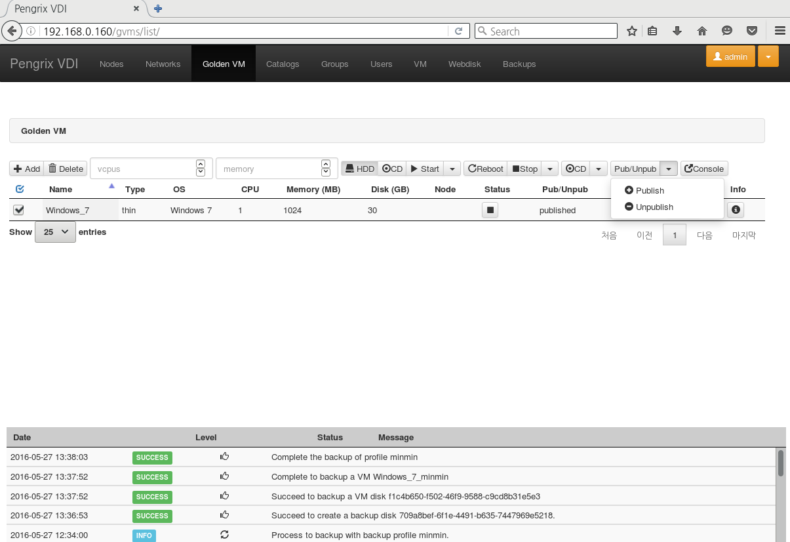Reload the page with the refresh icon
Screen dimensions: 790x542
click(x=459, y=31)
